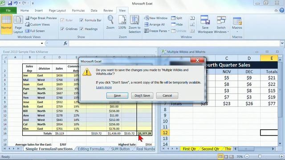Click the Insert Function fx icon
Image resolution: width=285 pixels, height=160 pixels.
click(65, 43)
